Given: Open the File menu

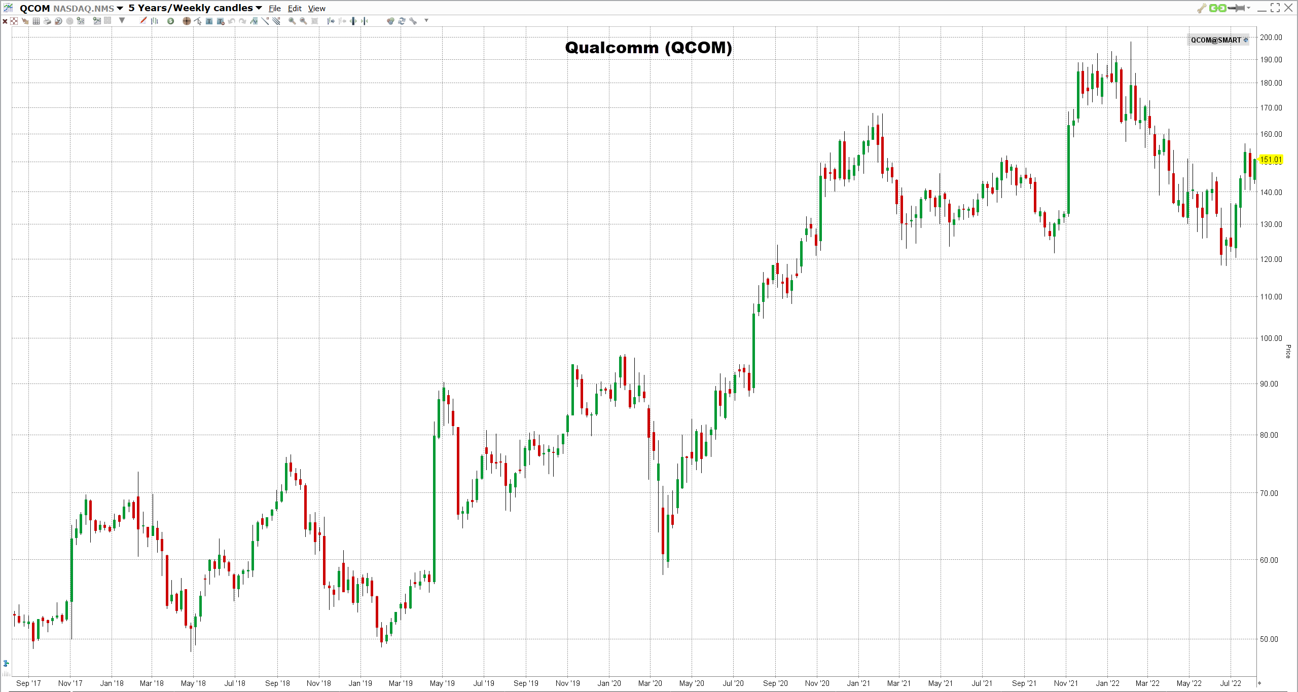Looking at the screenshot, I should [275, 9].
